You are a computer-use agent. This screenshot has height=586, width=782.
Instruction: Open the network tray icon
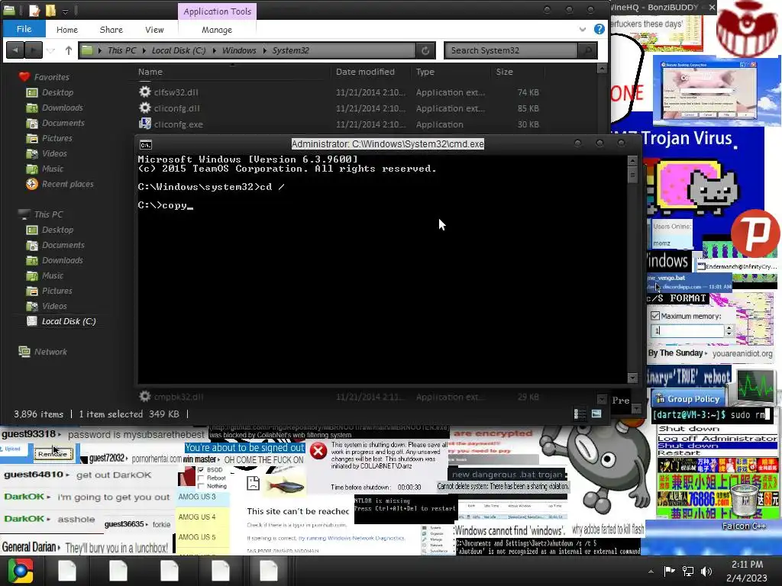(688, 571)
